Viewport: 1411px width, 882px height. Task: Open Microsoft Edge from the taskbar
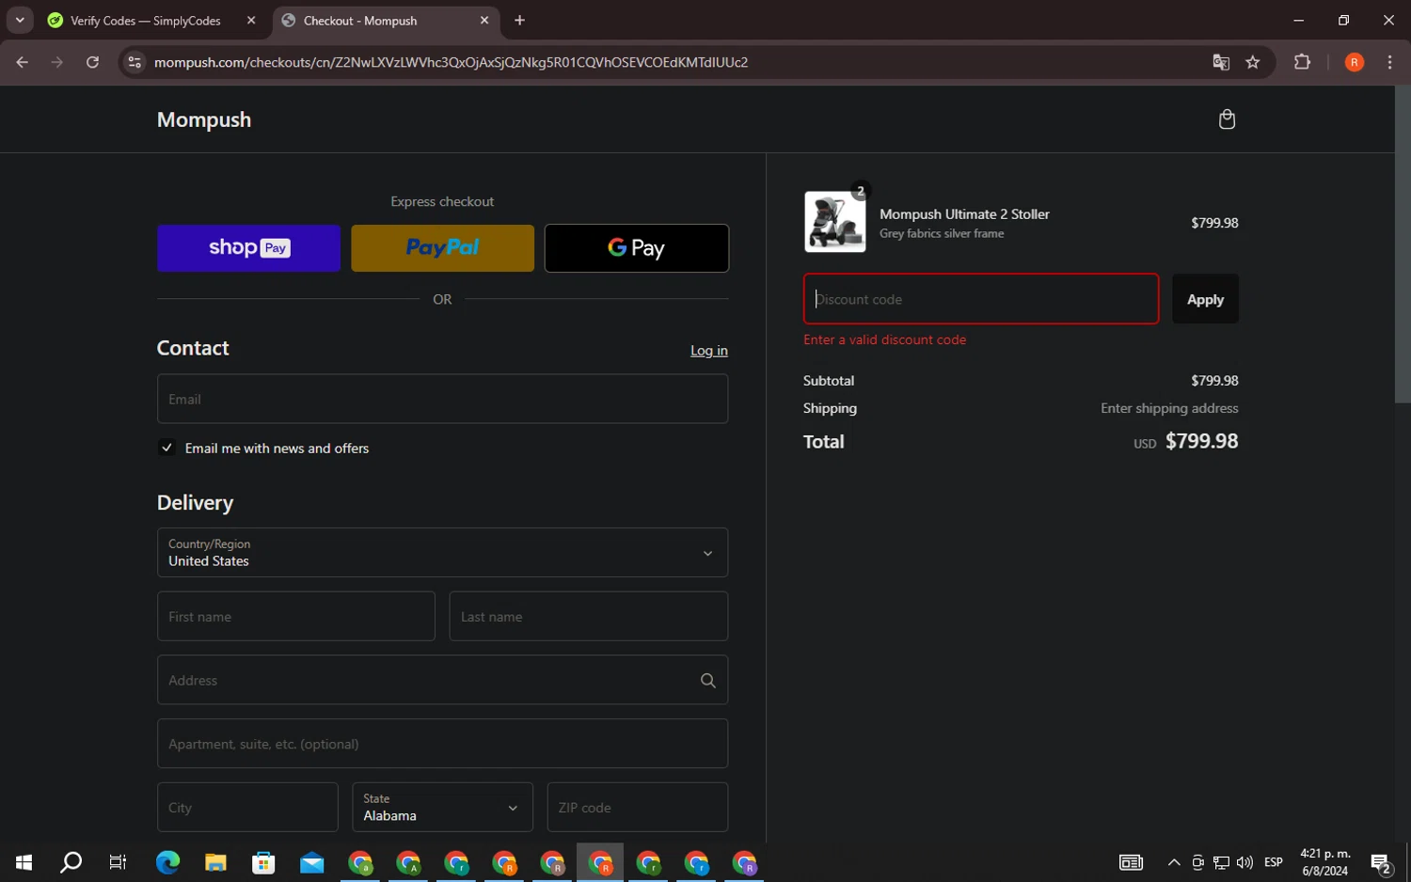pos(167,862)
